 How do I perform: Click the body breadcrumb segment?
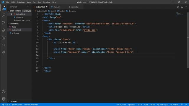(x=60, y=11)
